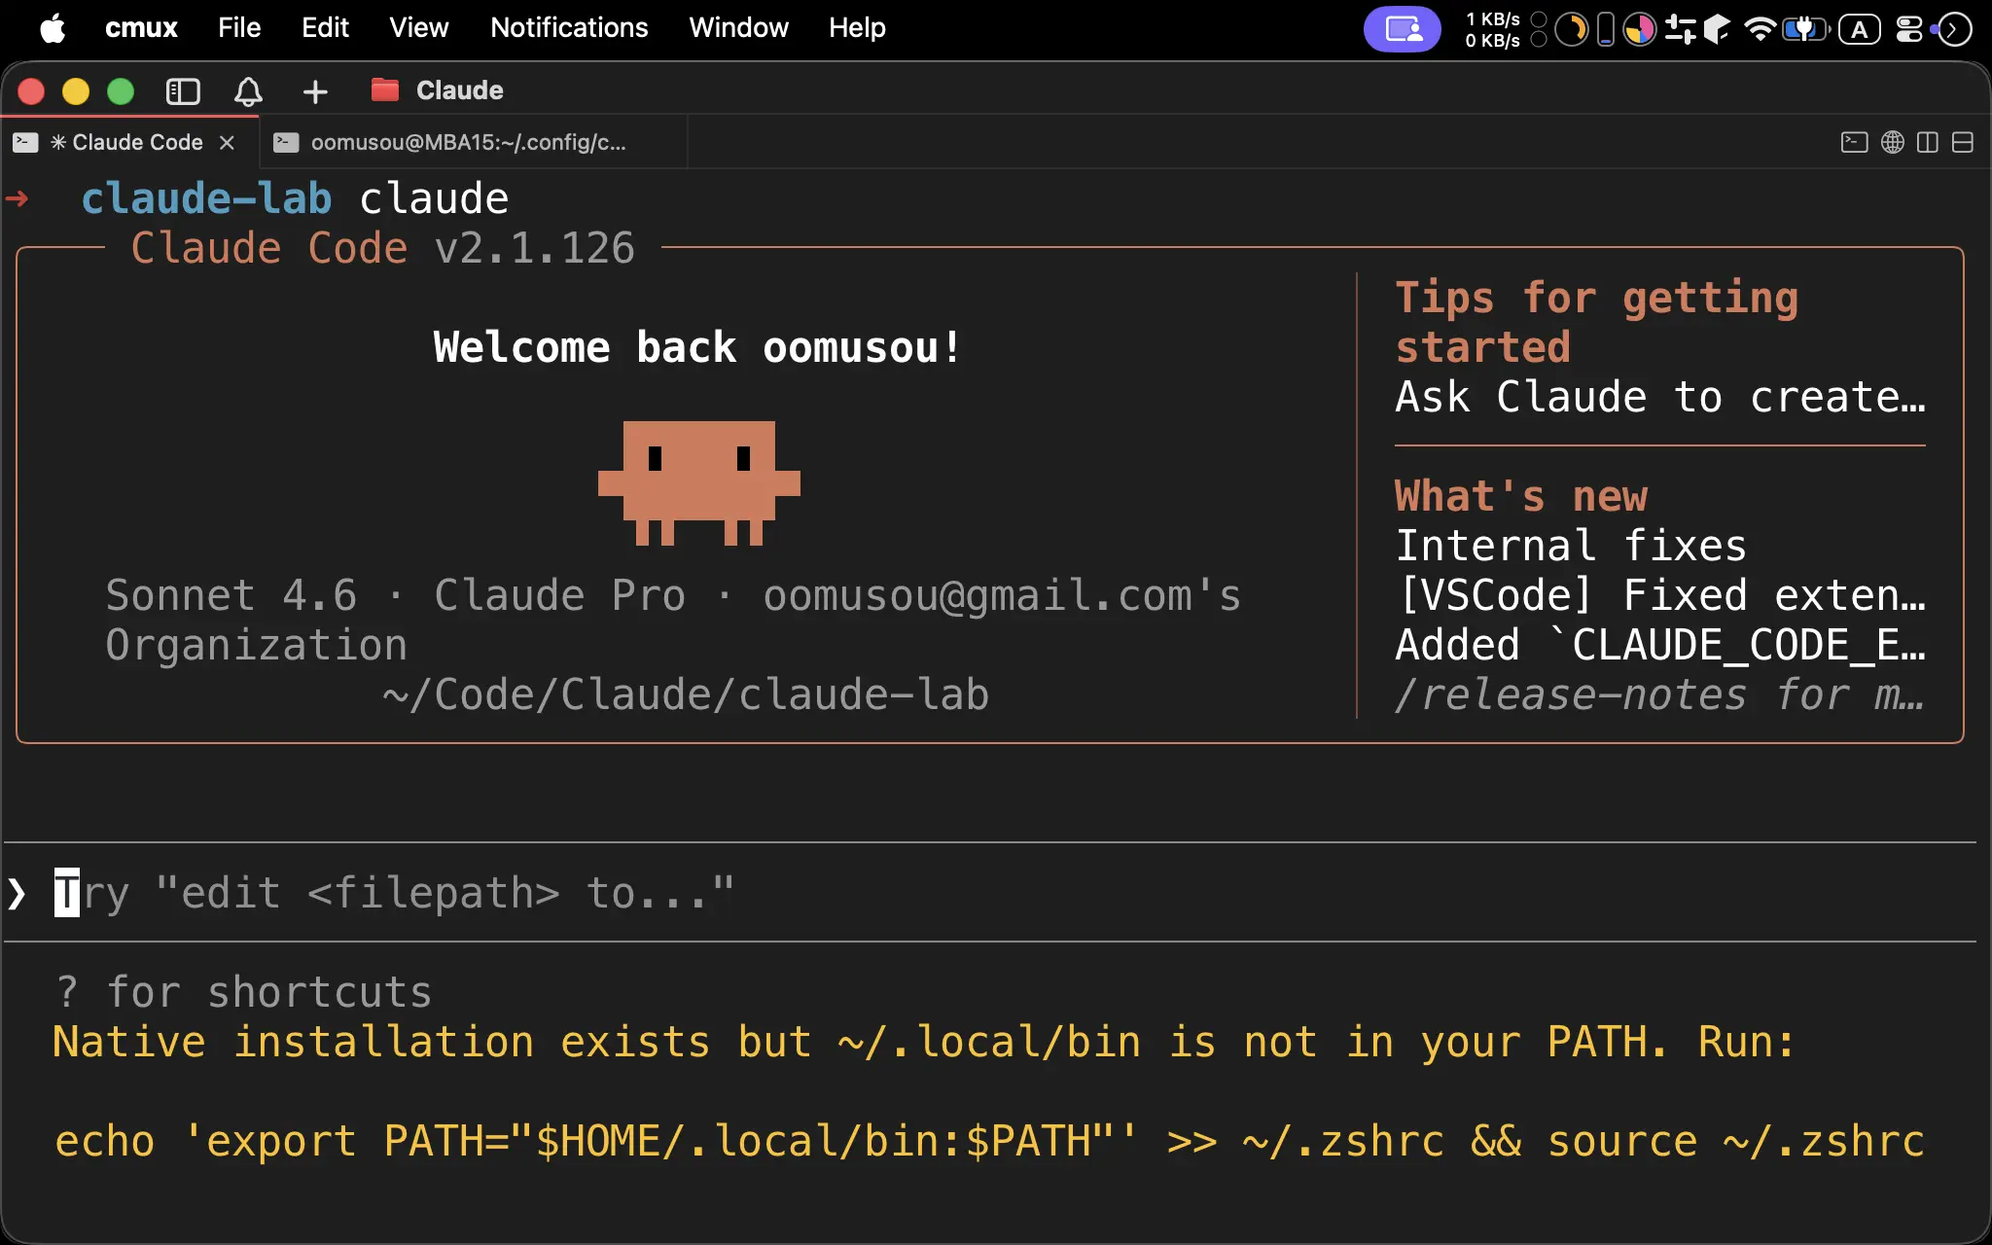Open a browser pane with the globe icon
Viewport: 1992px width, 1245px height.
[1892, 142]
